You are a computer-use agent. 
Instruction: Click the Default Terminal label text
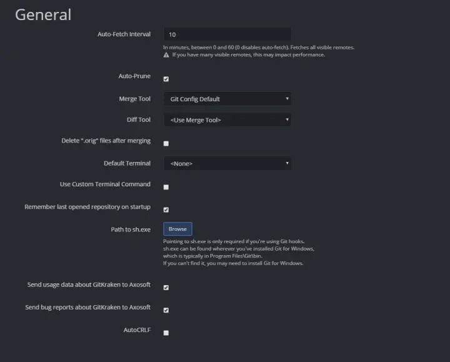127,163
